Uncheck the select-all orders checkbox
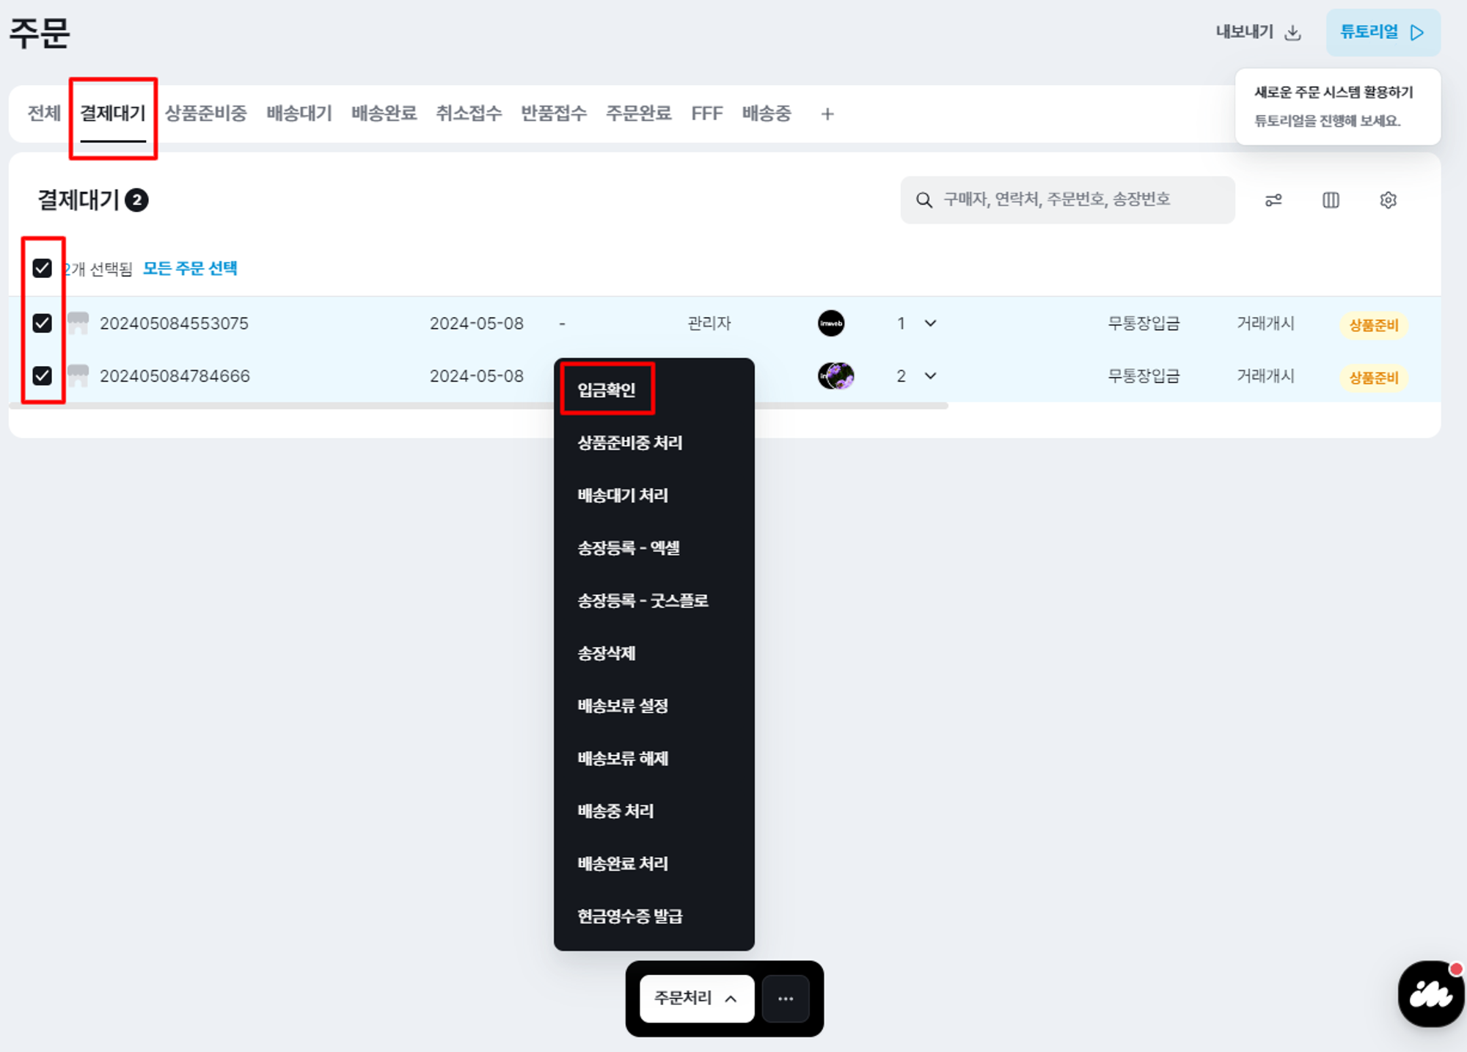This screenshot has width=1467, height=1052. click(x=43, y=269)
